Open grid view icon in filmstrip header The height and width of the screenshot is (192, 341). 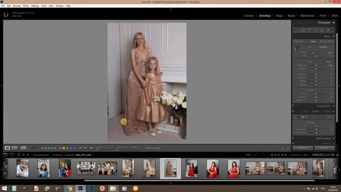[x=19, y=155]
